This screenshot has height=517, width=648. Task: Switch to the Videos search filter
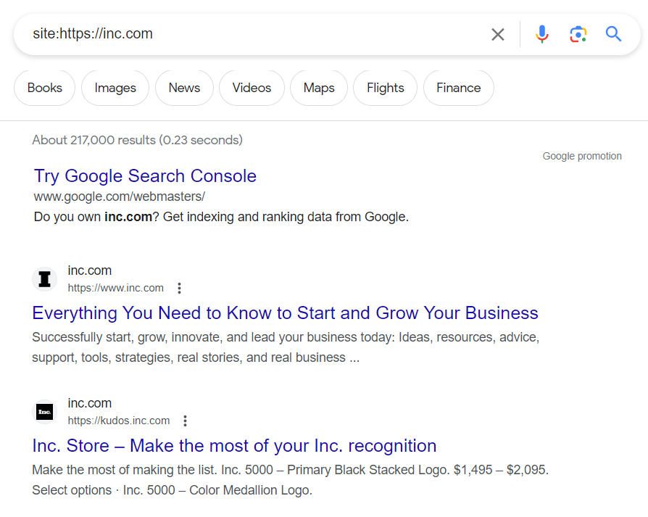coord(252,88)
